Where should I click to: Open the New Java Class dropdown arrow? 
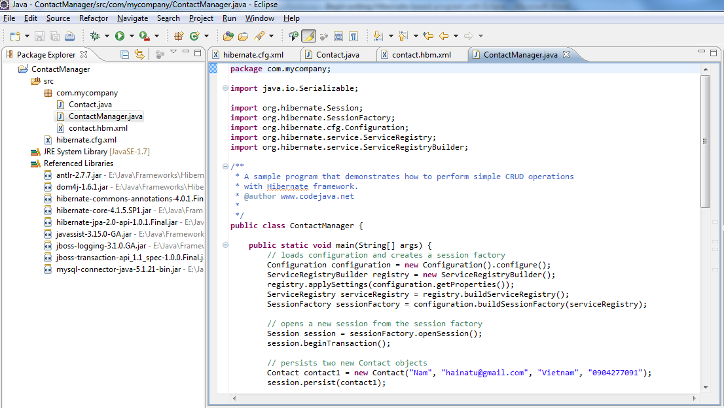206,36
